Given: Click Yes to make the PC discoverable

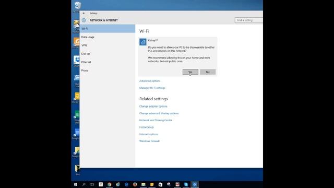Looking at the screenshot, I should coord(190,72).
